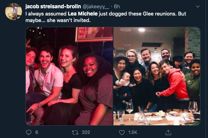Click the like count 1.5K
This screenshot has width=208, height=138.
pos(133,132)
